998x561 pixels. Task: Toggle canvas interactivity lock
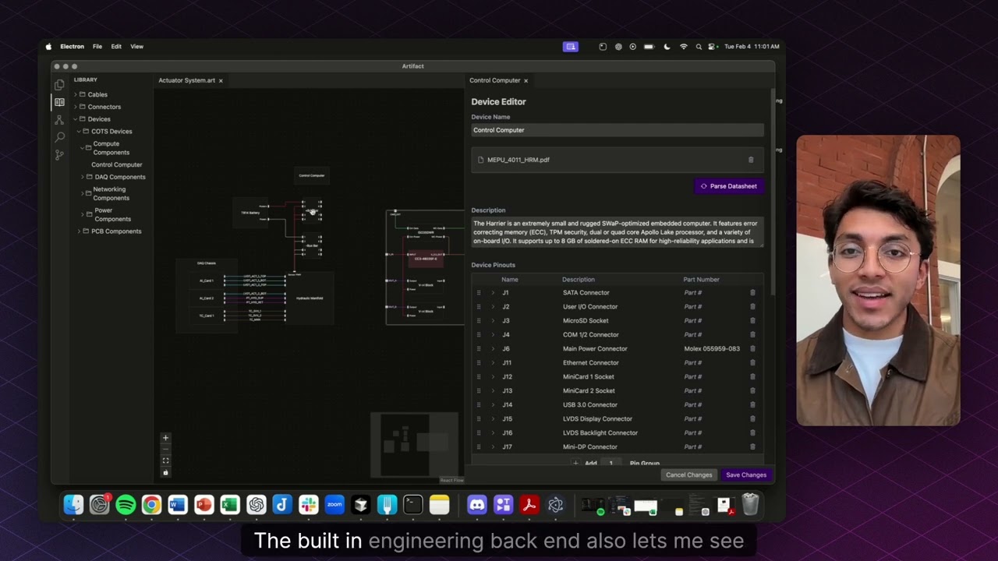[165, 472]
